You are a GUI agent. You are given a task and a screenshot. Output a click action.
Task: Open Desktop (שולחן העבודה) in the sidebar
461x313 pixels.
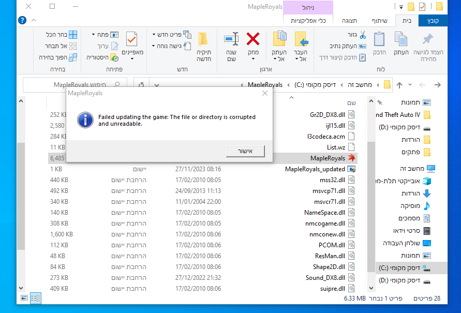tap(407, 243)
